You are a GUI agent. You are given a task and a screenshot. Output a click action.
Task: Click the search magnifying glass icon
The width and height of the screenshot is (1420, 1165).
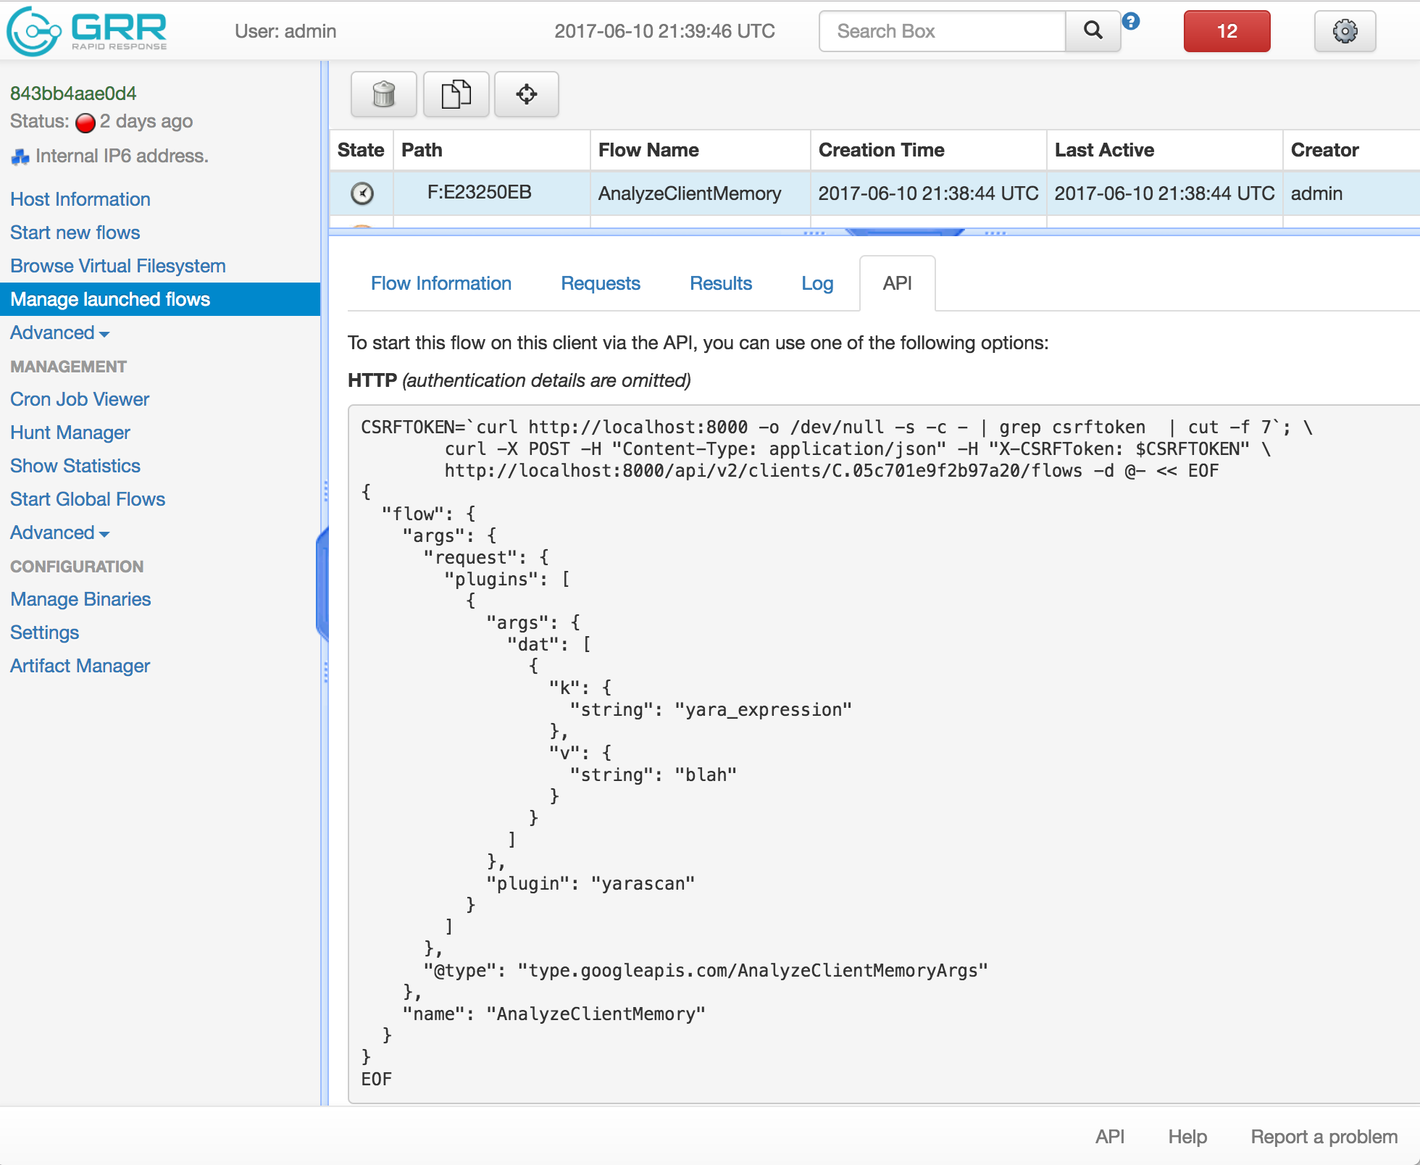(x=1093, y=31)
